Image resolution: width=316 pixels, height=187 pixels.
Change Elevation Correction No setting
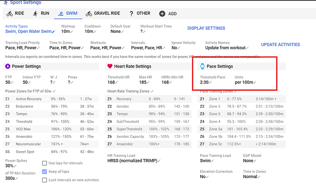204,177
